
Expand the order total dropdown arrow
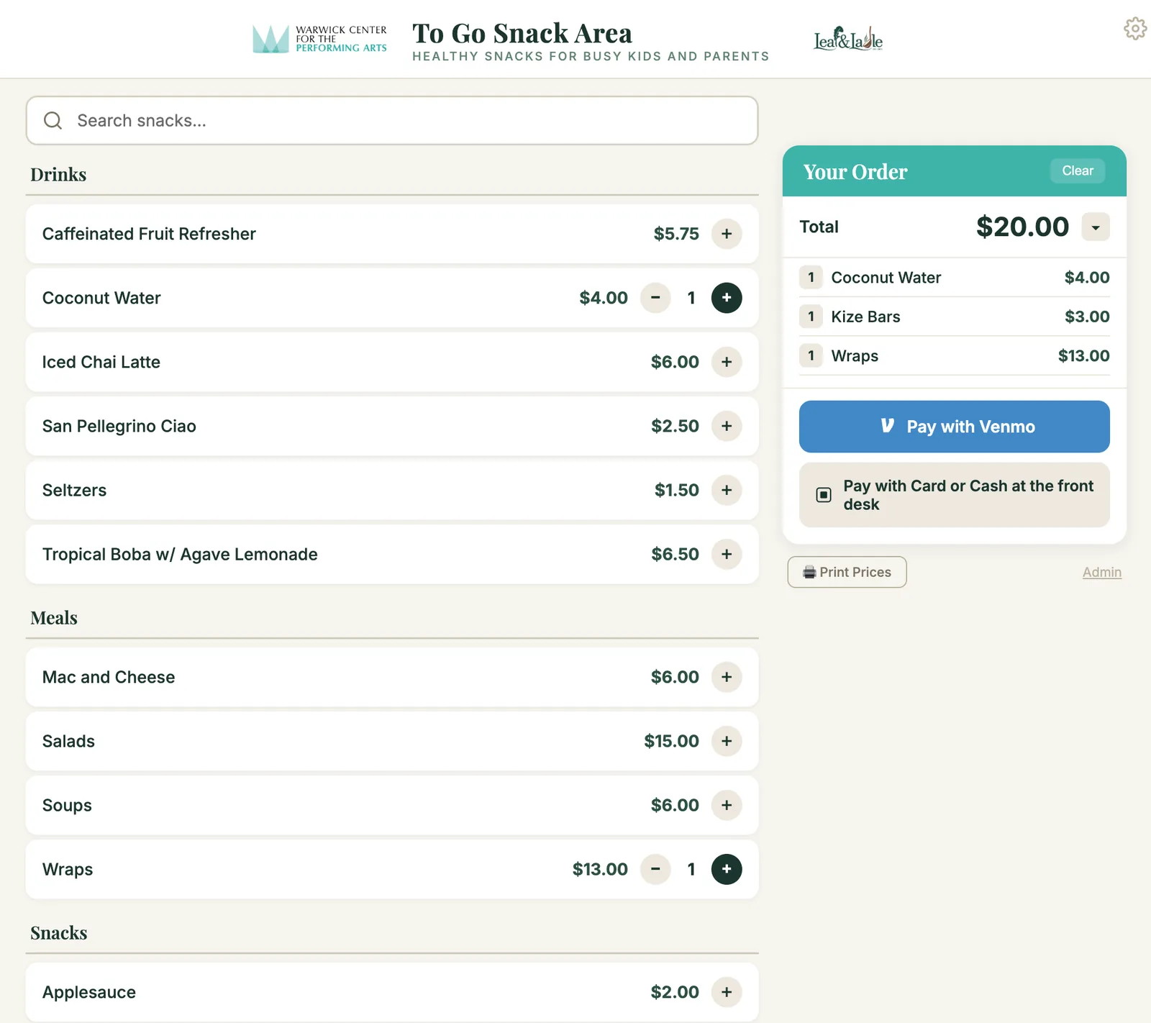click(x=1096, y=227)
